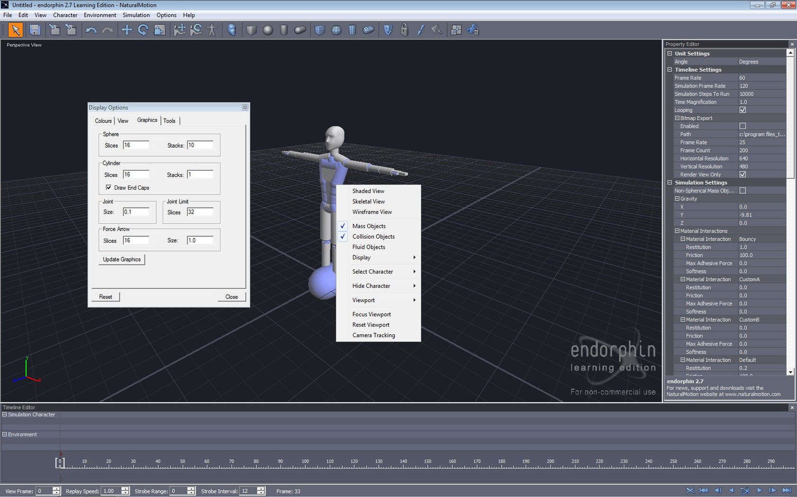Increase View Frame stepper up arrow
Viewport: 797px width, 497px height.
56,488
